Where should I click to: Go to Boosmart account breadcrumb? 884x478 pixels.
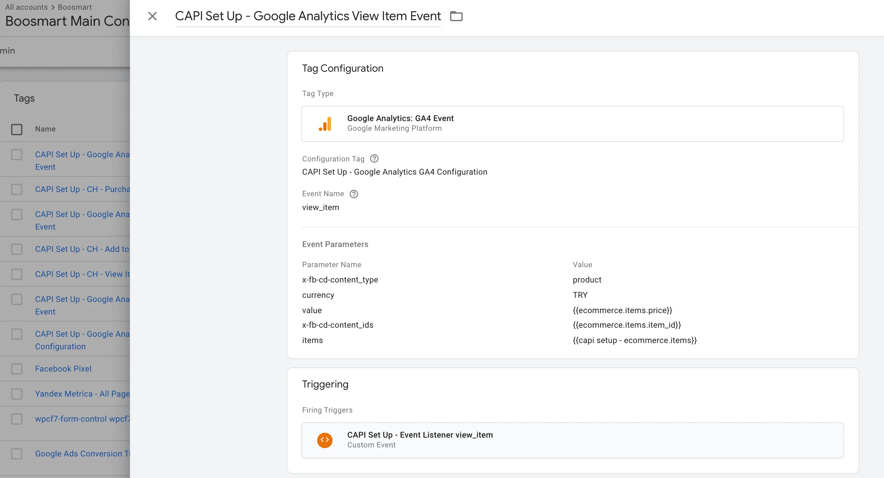point(75,7)
